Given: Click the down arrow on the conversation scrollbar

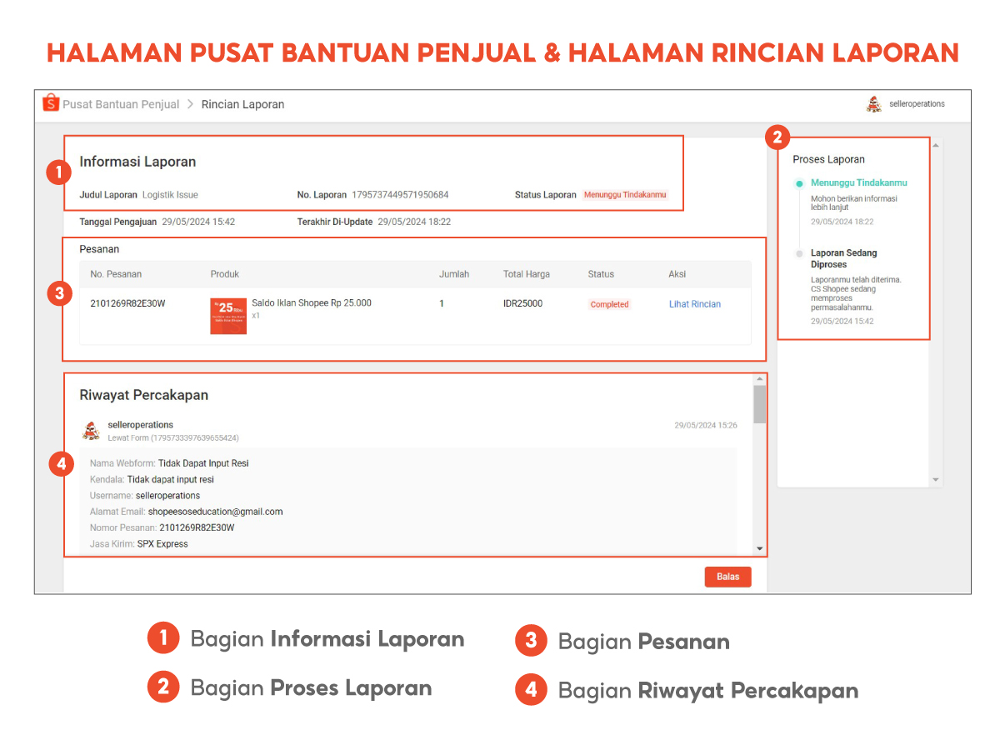Looking at the screenshot, I should pos(759,548).
